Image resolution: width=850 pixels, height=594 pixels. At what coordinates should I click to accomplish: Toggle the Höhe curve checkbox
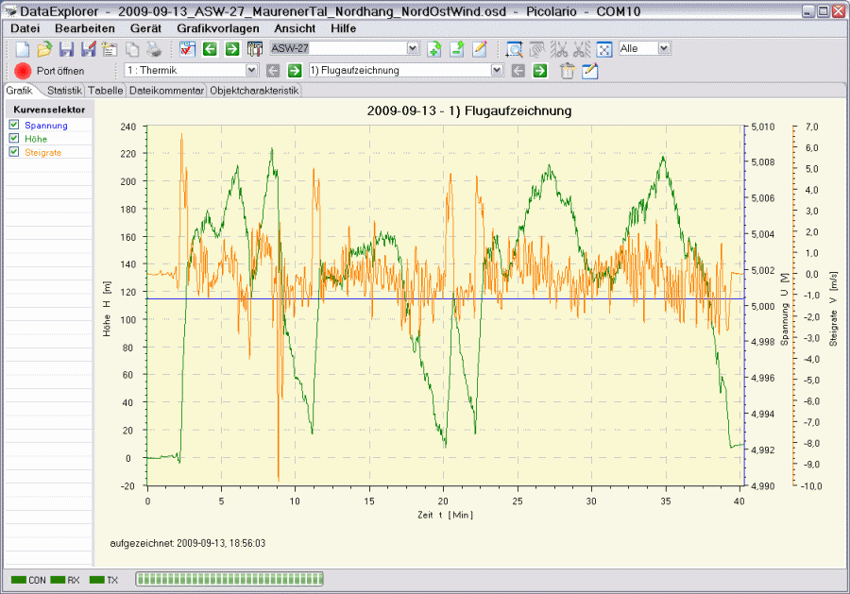click(x=14, y=138)
